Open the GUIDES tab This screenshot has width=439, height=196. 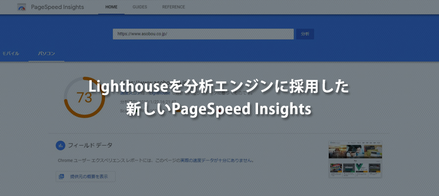[x=140, y=7]
